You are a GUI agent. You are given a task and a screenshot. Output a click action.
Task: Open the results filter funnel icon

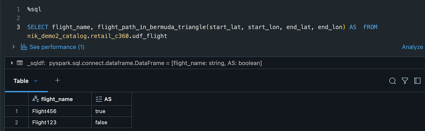(x=405, y=81)
